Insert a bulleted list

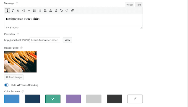click(x=34, y=11)
